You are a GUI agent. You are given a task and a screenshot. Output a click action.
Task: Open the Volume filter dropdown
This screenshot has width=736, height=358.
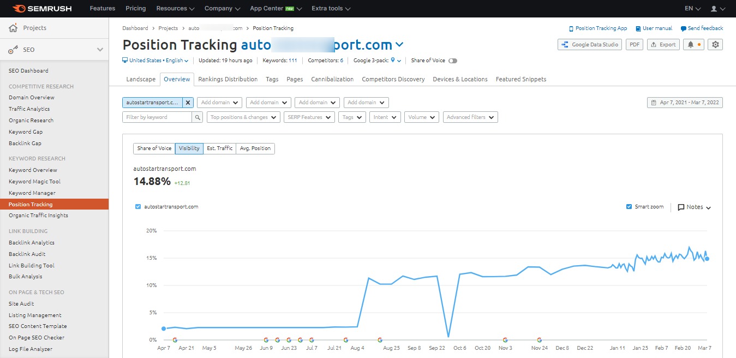point(422,117)
